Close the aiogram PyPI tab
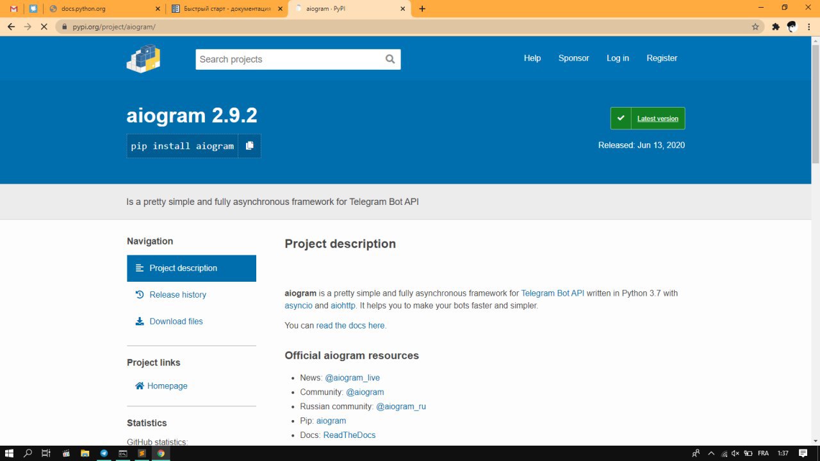The width and height of the screenshot is (820, 461). pyautogui.click(x=403, y=9)
